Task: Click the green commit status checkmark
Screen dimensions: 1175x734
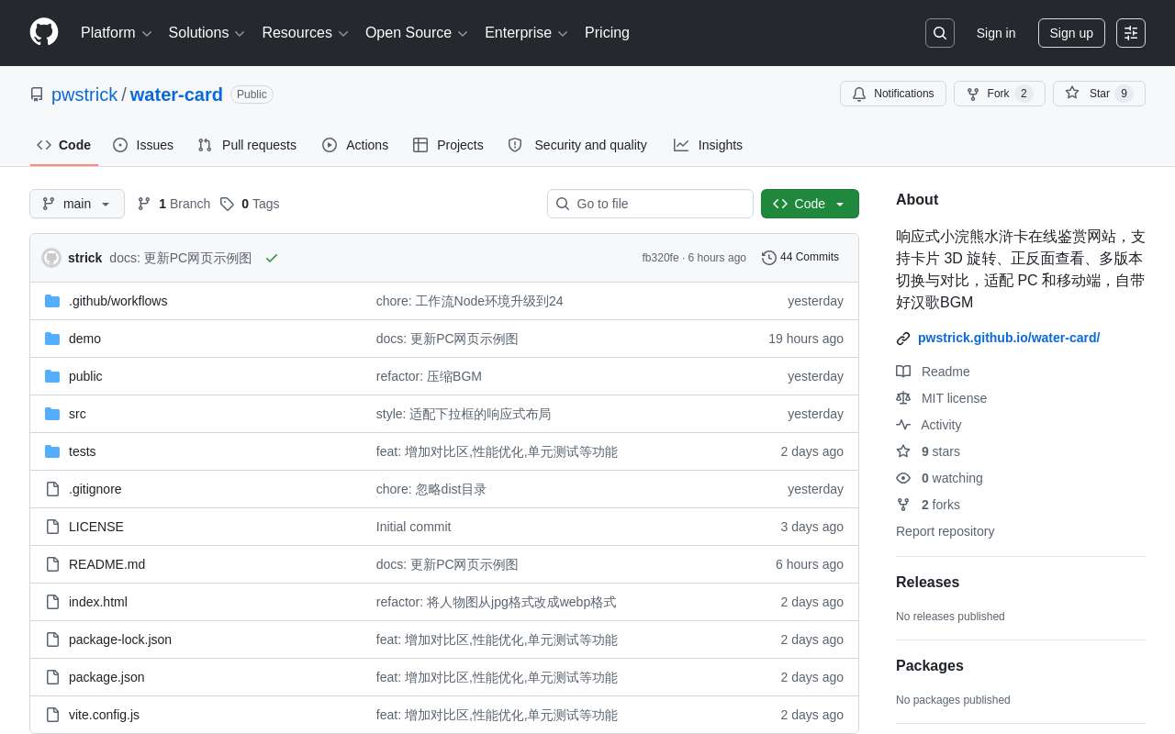Action: click(x=272, y=258)
